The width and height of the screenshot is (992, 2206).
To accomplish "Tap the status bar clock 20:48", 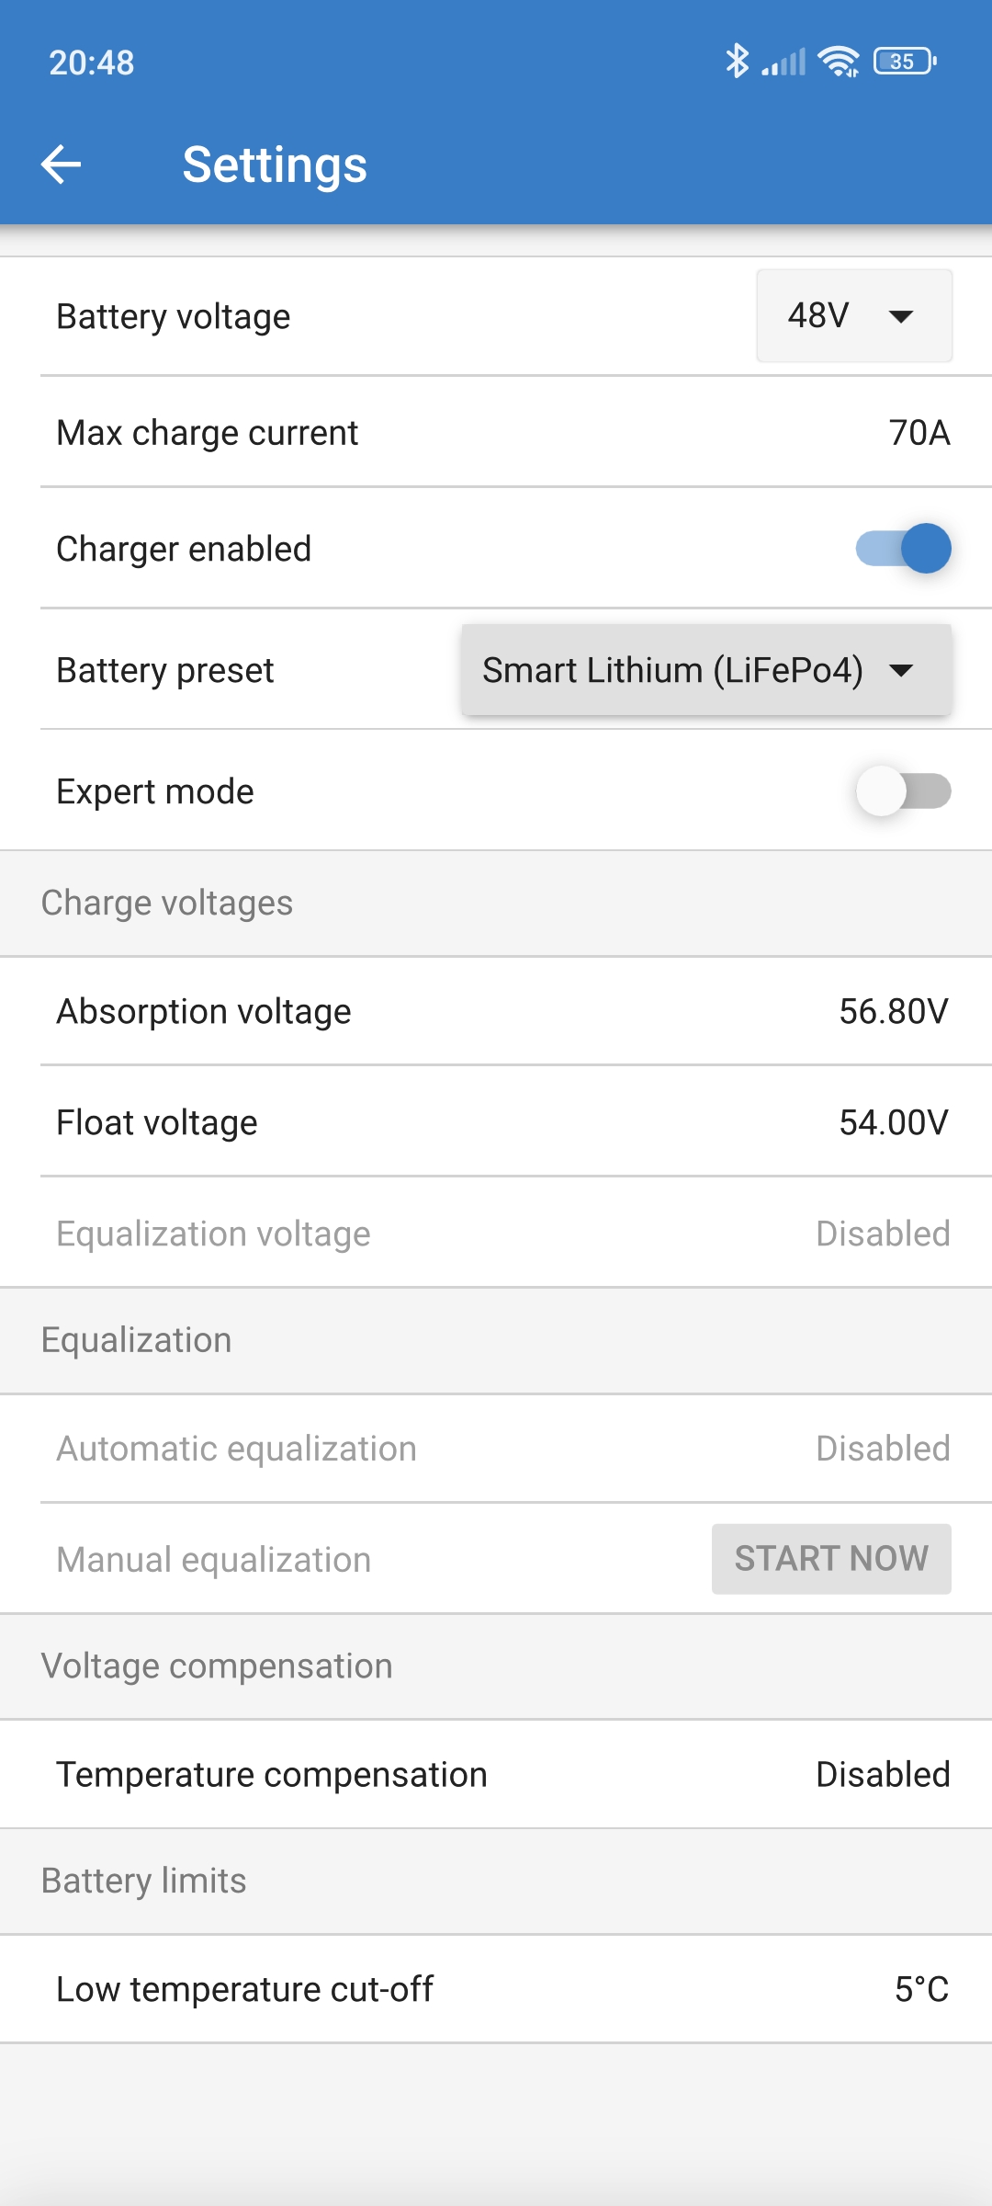I will point(92,63).
